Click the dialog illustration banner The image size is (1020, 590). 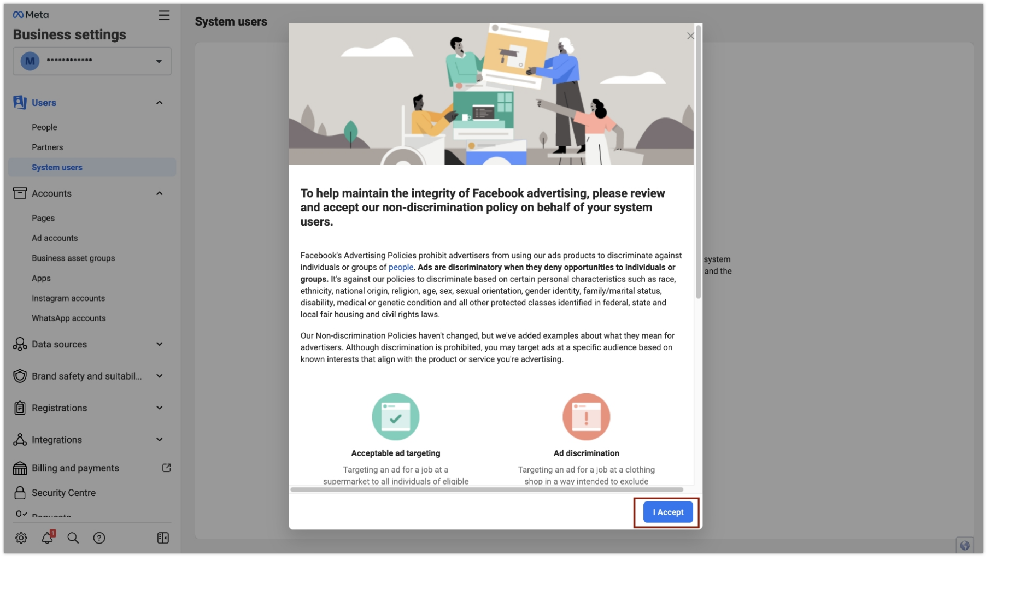point(491,95)
